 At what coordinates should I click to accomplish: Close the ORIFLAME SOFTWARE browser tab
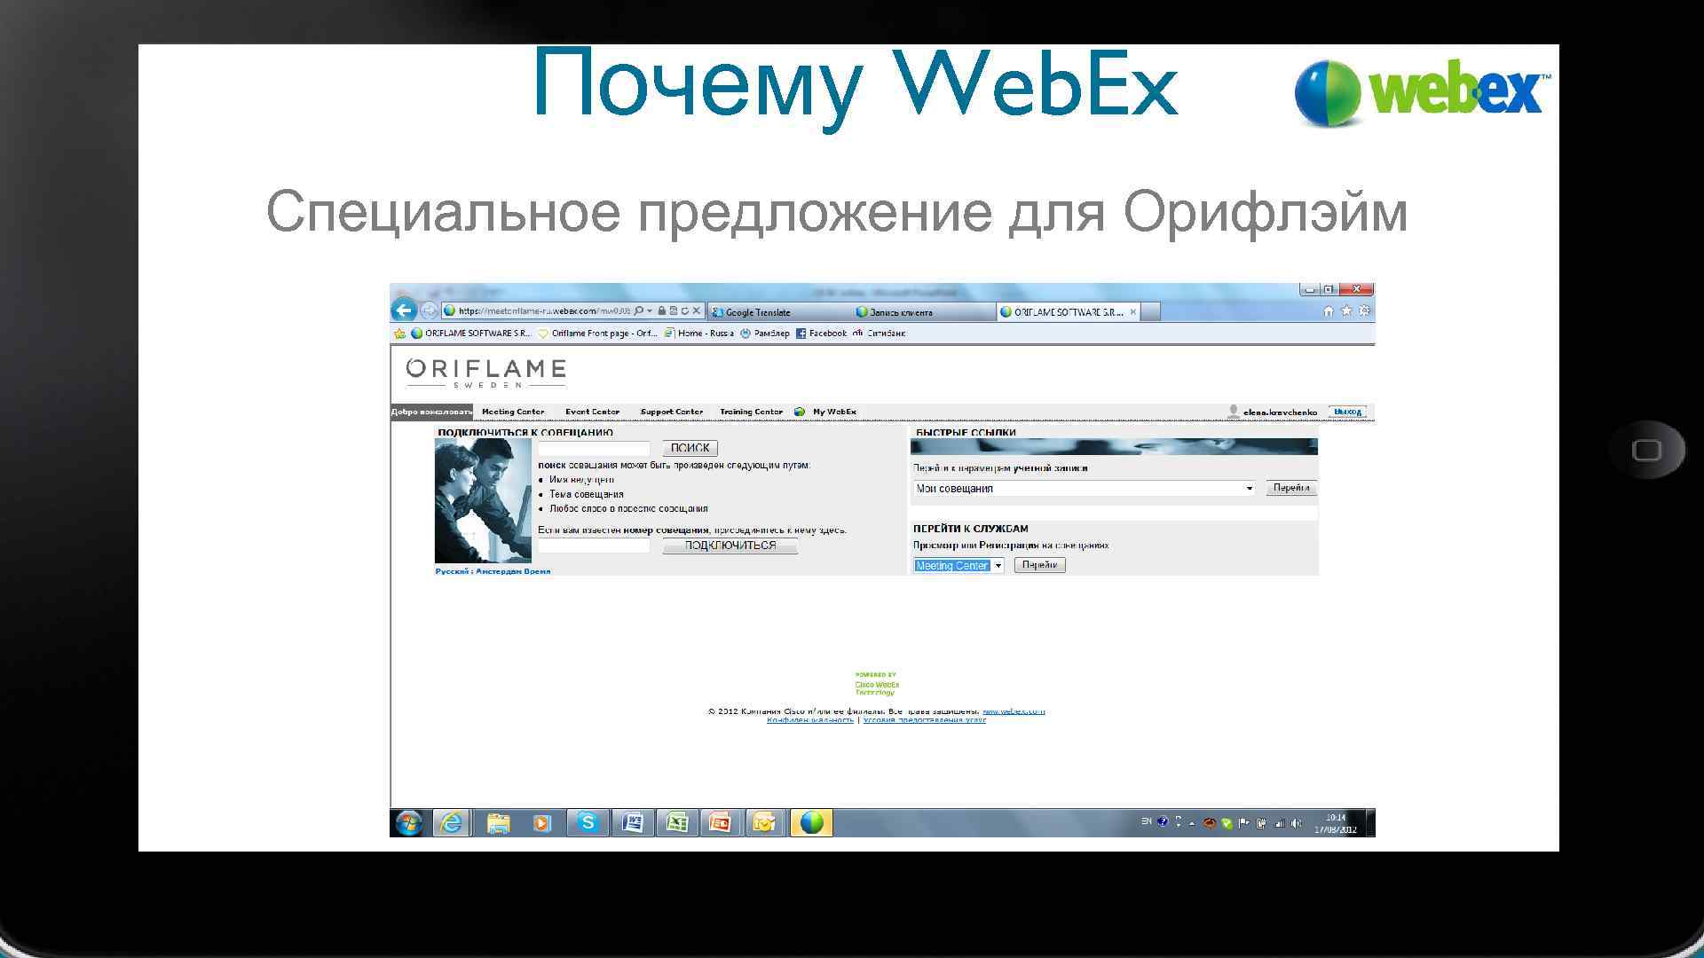1133,312
